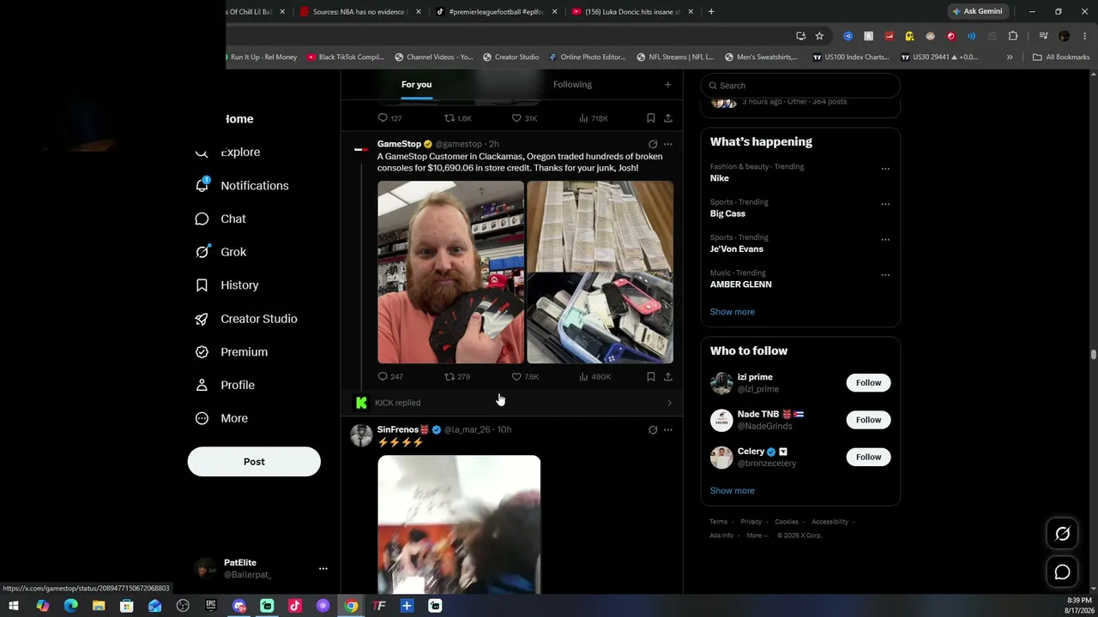Open Chrome media controls icon
Screen dimensions: 1098x617
click(1043, 36)
